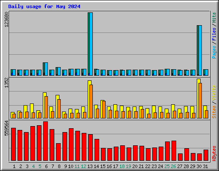Click the yellow visits bar for day 4
Image resolution: width=219 pixels, height=171 pixels.
coord(31,111)
